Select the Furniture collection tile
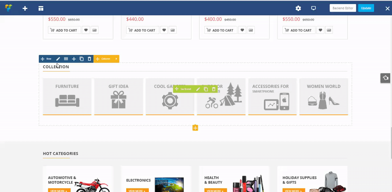 pos(67,97)
